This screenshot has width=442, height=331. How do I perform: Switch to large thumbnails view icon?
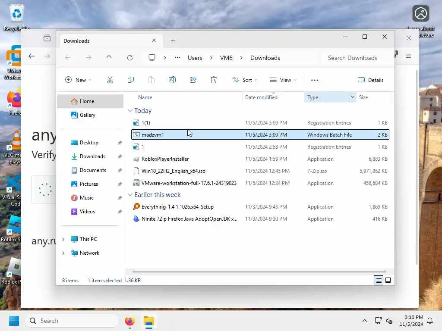[x=388, y=280]
